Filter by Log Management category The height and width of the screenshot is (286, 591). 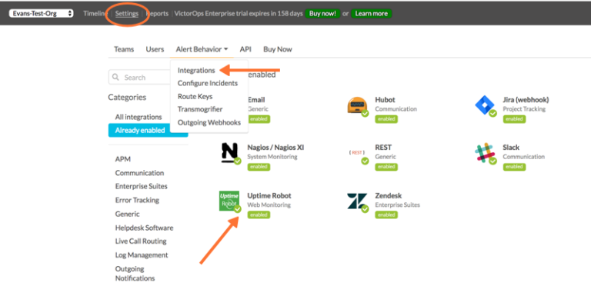point(142,254)
